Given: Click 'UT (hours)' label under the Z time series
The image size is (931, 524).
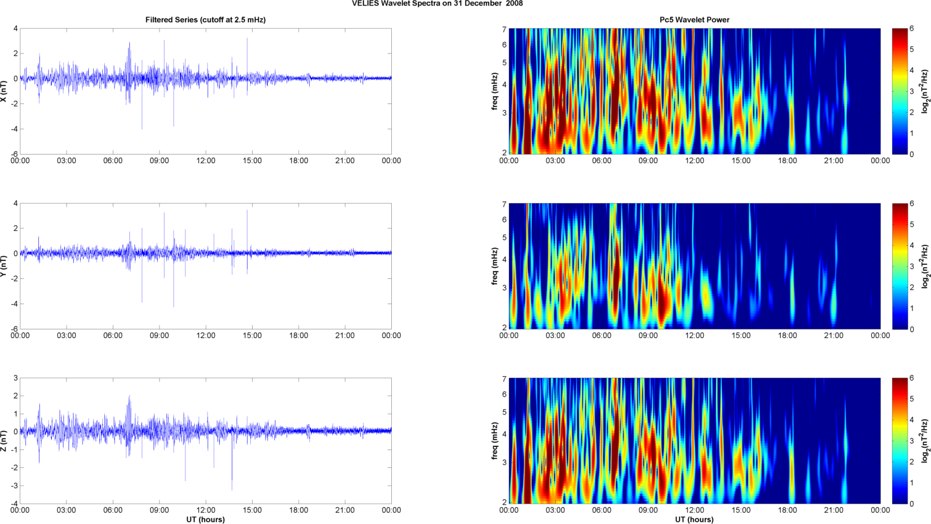Looking at the screenshot, I should 206,520.
